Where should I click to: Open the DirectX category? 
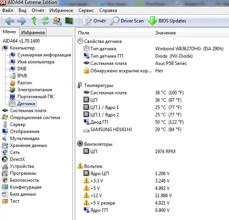(17, 159)
